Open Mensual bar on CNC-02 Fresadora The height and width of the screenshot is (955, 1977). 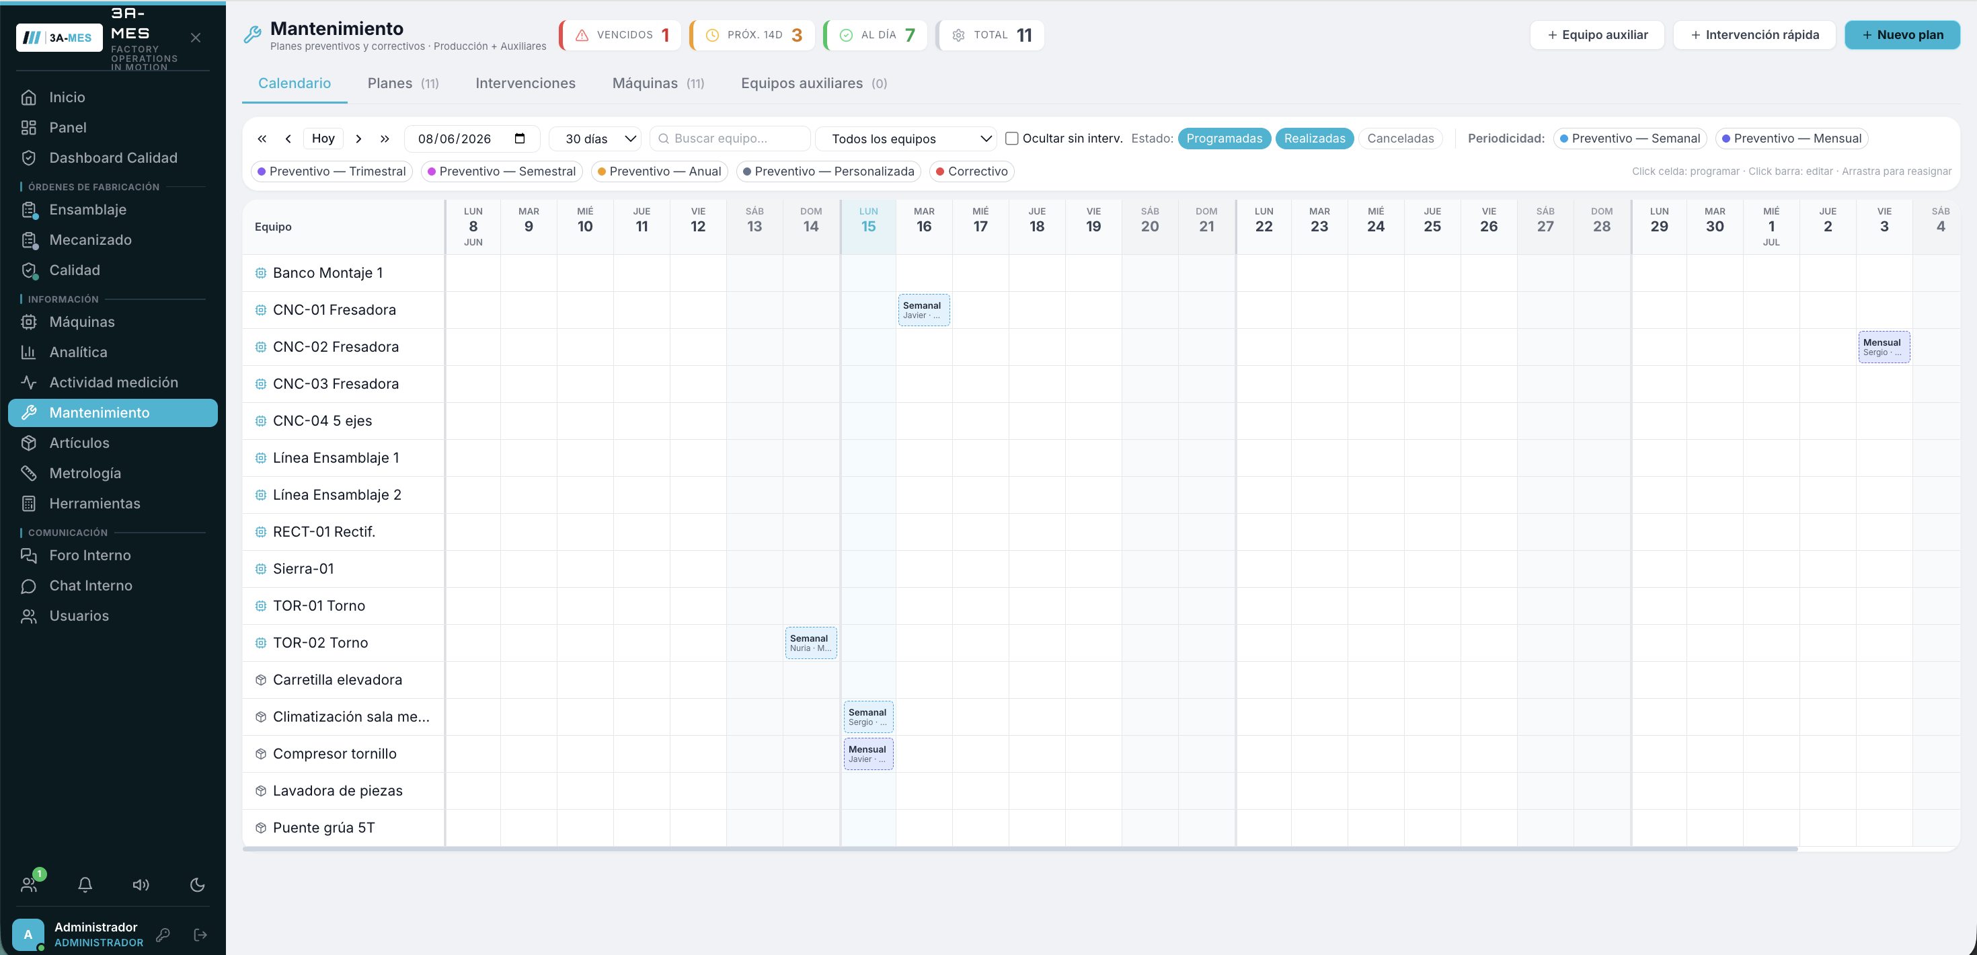1884,347
